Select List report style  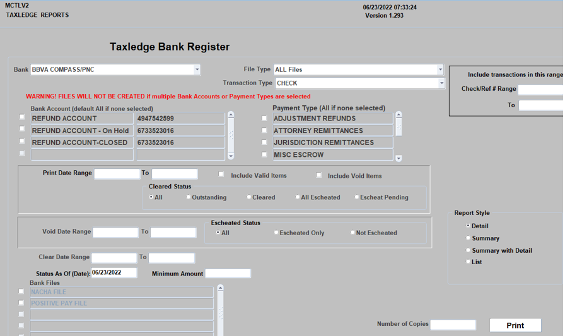pos(468,262)
